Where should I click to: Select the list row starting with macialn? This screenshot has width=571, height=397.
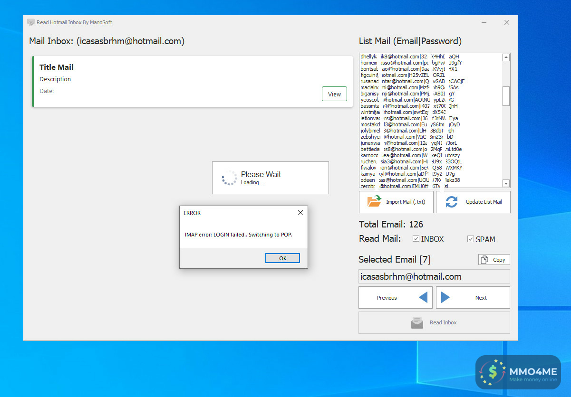click(x=431, y=87)
